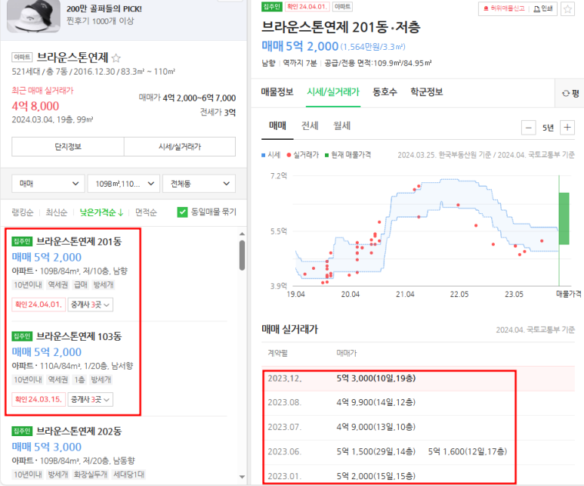The image size is (584, 486).
Task: Click the 1층 tag on 103동 listing
Action: 79,379
